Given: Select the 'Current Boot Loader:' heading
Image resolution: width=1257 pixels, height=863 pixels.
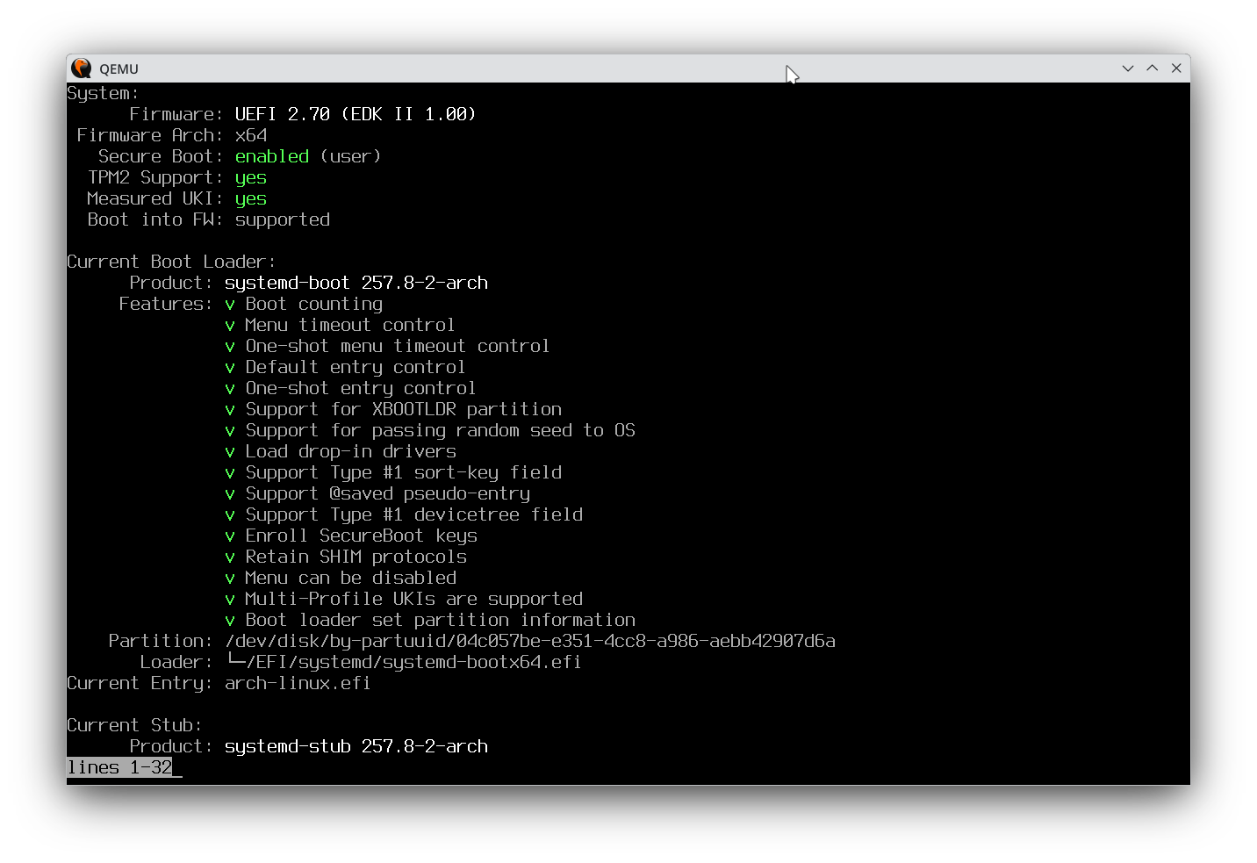Looking at the screenshot, I should click(x=171, y=262).
